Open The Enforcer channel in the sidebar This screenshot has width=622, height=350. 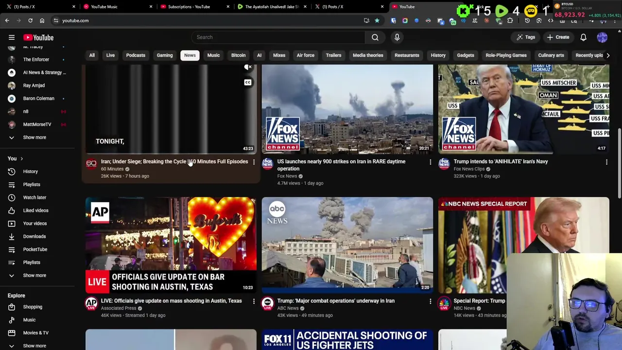click(36, 59)
